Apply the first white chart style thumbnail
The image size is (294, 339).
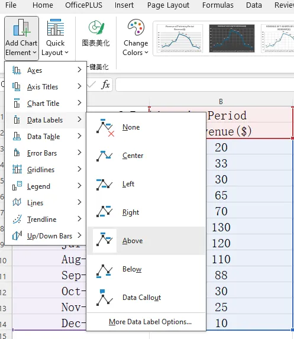(x=180, y=38)
